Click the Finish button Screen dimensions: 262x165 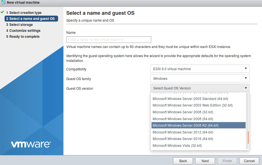(x=227, y=161)
